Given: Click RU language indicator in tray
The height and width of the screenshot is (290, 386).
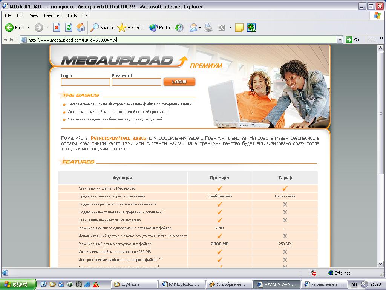Looking at the screenshot, I should (354, 285).
